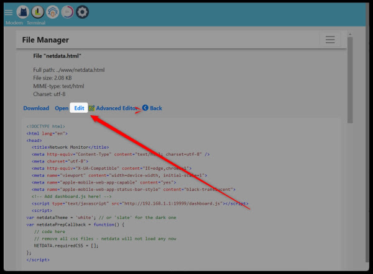Download the netdata.html file
The image size is (373, 274).
[x=36, y=108]
